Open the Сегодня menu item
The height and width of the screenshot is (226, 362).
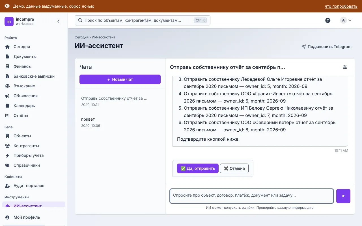[x=34, y=47]
